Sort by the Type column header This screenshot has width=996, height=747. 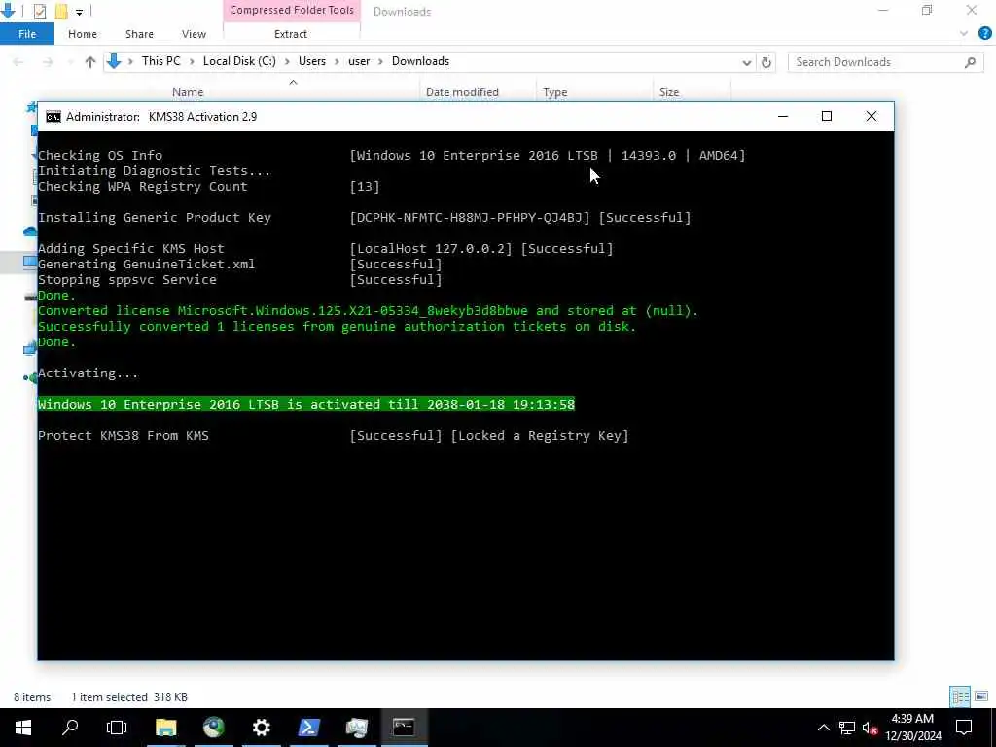click(x=554, y=92)
